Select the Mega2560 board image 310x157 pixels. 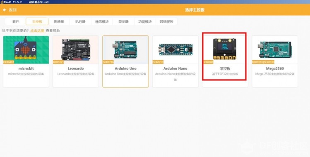tap(275, 50)
